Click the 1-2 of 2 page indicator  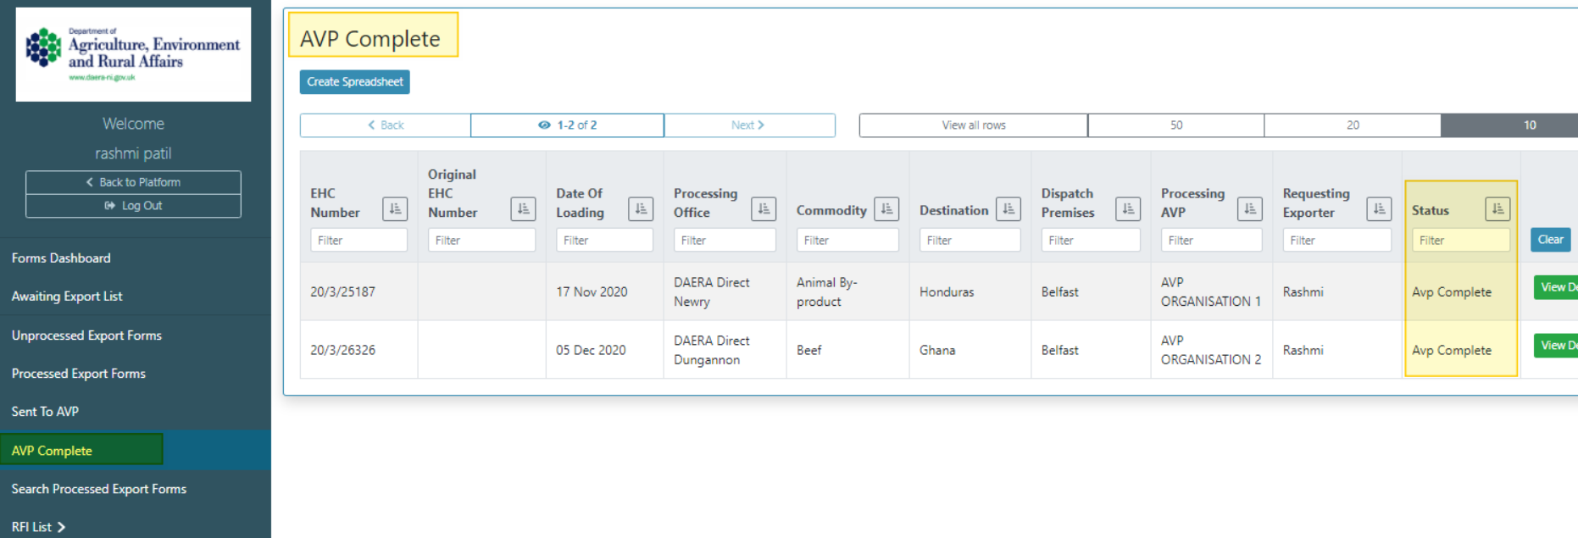568,125
